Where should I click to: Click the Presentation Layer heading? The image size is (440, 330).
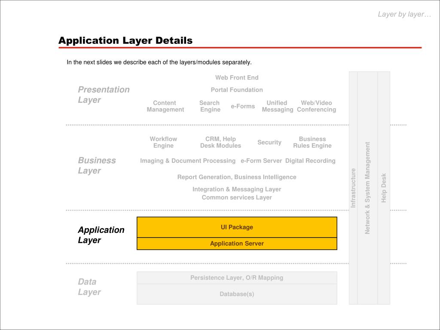pos(104,95)
